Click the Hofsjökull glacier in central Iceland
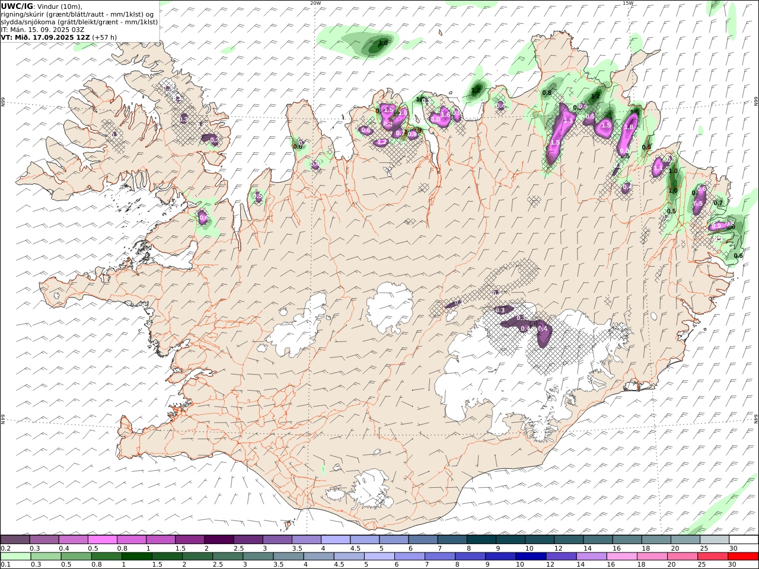 (x=390, y=308)
